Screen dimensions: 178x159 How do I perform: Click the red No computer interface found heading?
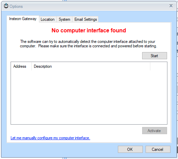coord(89,30)
